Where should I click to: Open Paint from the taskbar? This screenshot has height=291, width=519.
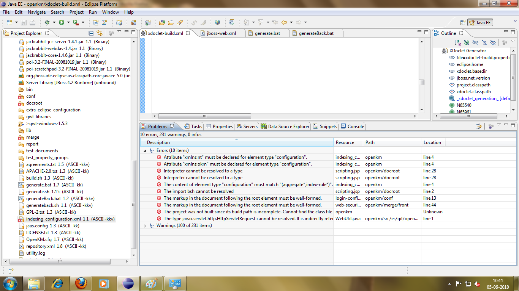tap(151, 283)
